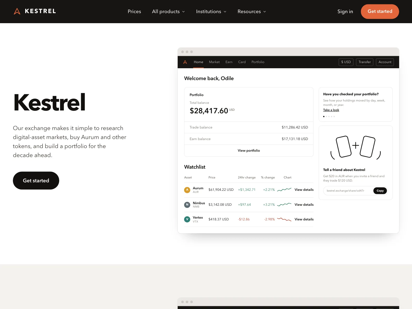View details for Vertex

[x=304, y=219]
